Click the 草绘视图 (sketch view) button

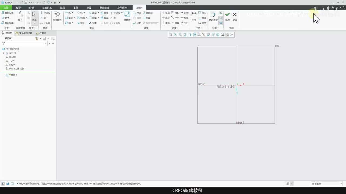[7, 23]
